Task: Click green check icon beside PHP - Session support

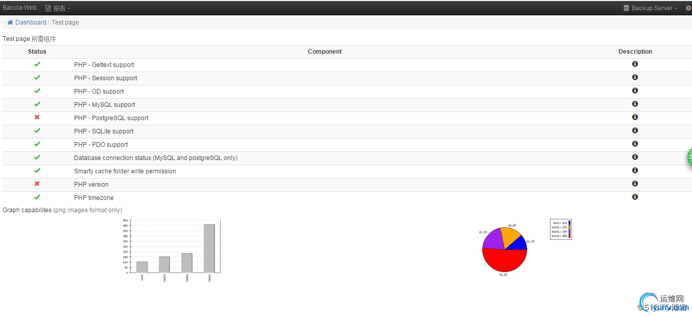Action: pos(37,78)
